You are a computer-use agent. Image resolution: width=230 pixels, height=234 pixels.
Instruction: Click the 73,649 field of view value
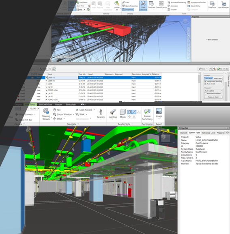[33, 109]
